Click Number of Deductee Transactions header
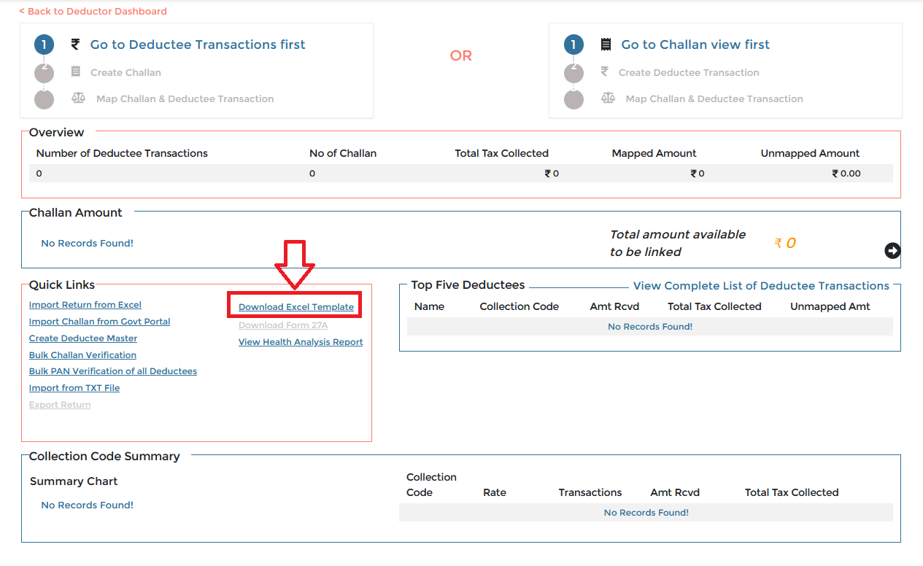This screenshot has height=566, width=923. (x=122, y=153)
